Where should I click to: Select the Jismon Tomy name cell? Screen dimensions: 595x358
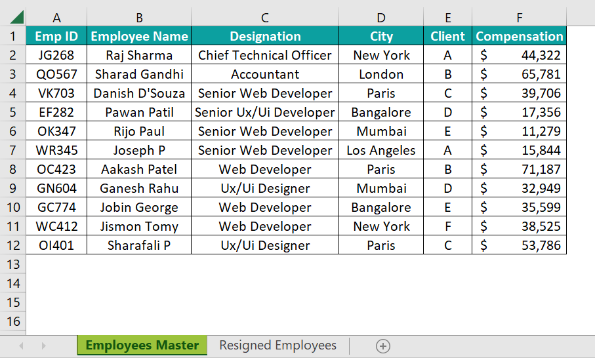[139, 226]
